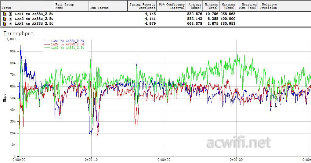Click the LAN2 group chart icon

click(4, 19)
